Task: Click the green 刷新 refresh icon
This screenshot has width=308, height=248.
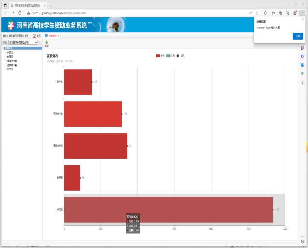Action: 47,42
